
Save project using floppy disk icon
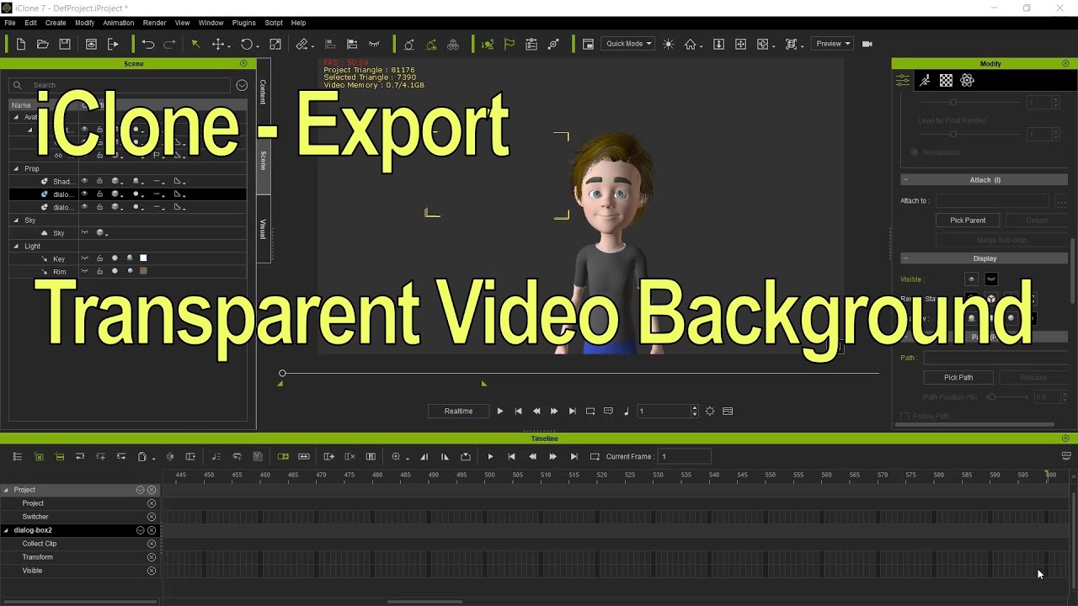[65, 44]
